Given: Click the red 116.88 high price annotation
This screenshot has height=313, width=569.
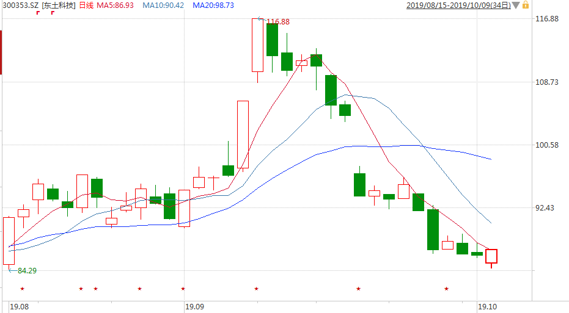Looking at the screenshot, I should coord(278,22).
